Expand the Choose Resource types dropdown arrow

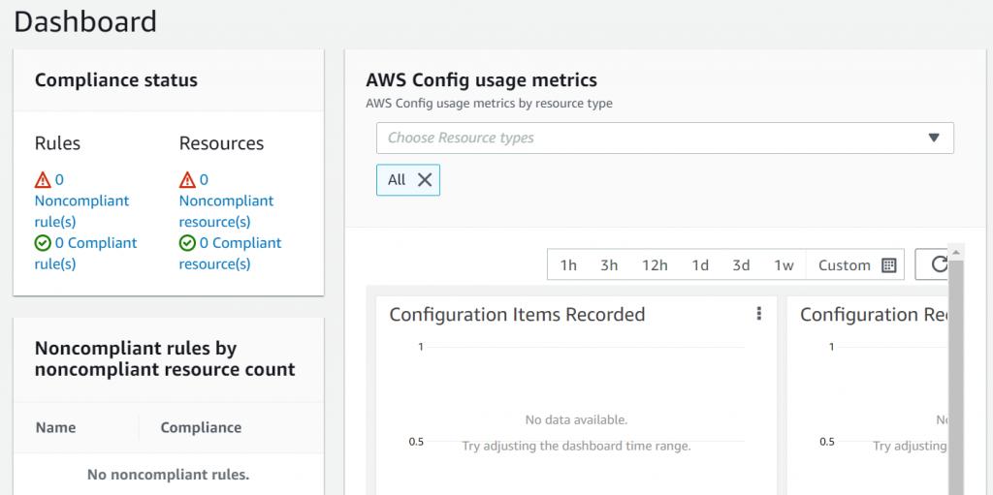[934, 138]
